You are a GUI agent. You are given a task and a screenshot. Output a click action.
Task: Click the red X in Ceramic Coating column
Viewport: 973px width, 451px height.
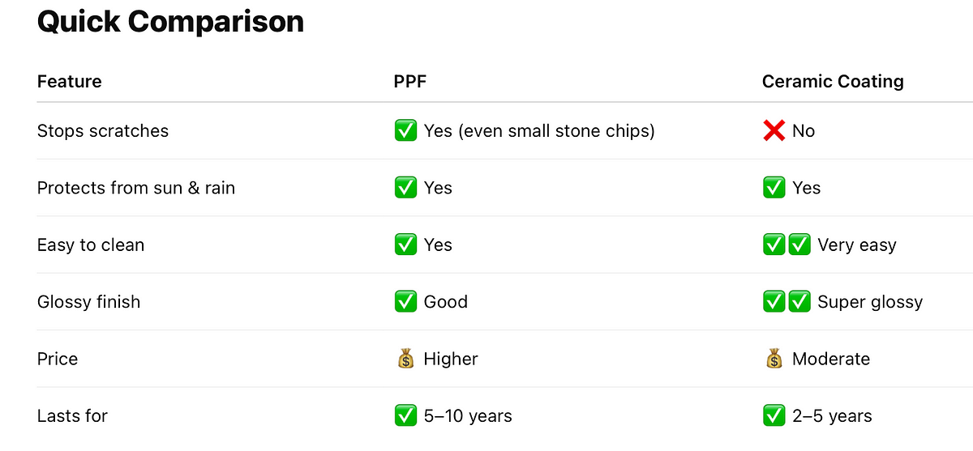pos(774,130)
